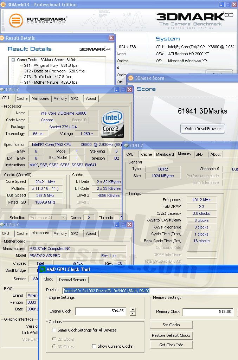238x360 pixels.
Task: Click the P5WDG2 WS PRO model field
Action: pos(59,256)
